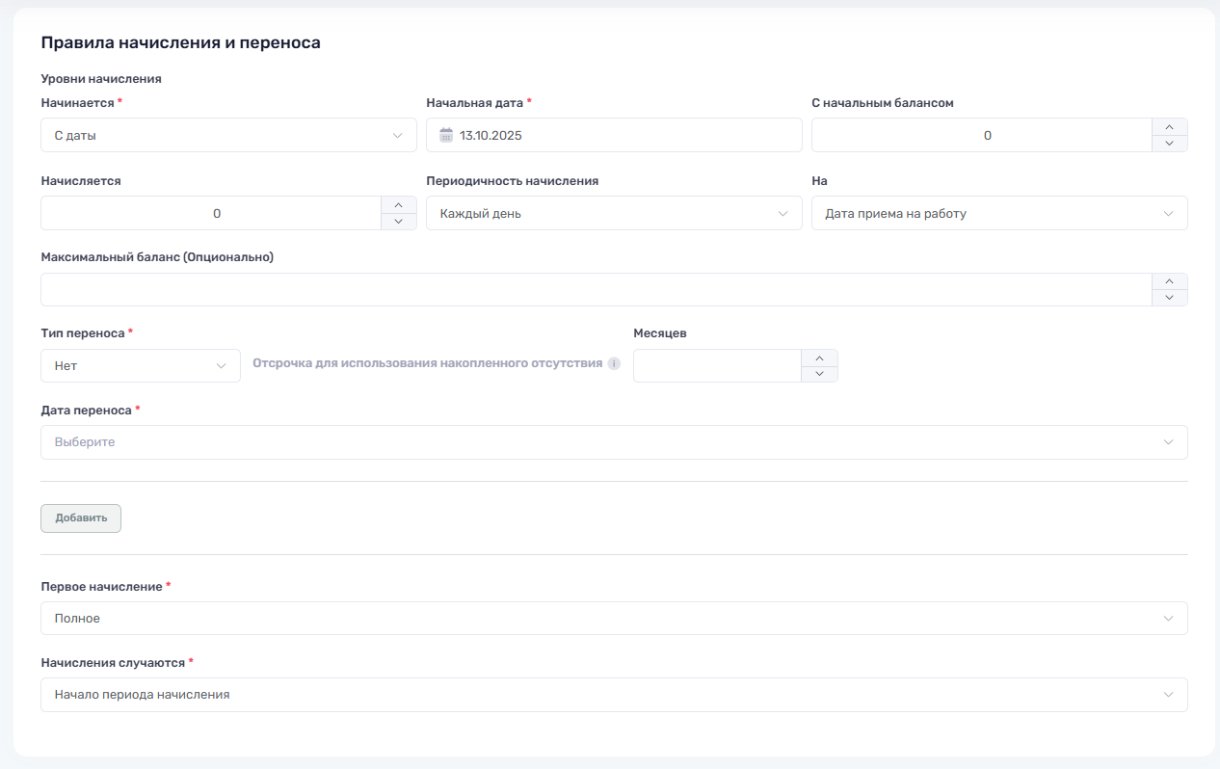Expand Периодичность начисления dropdown
The width and height of the screenshot is (1220, 769).
614,214
